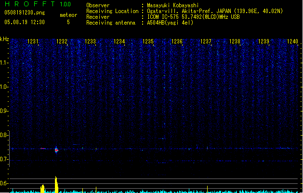
Task: Click the 0.8 kHz axis label
Action: click(4, 135)
